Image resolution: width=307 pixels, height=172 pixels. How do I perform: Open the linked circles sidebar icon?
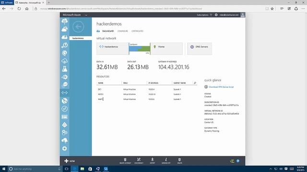[x=65, y=133]
